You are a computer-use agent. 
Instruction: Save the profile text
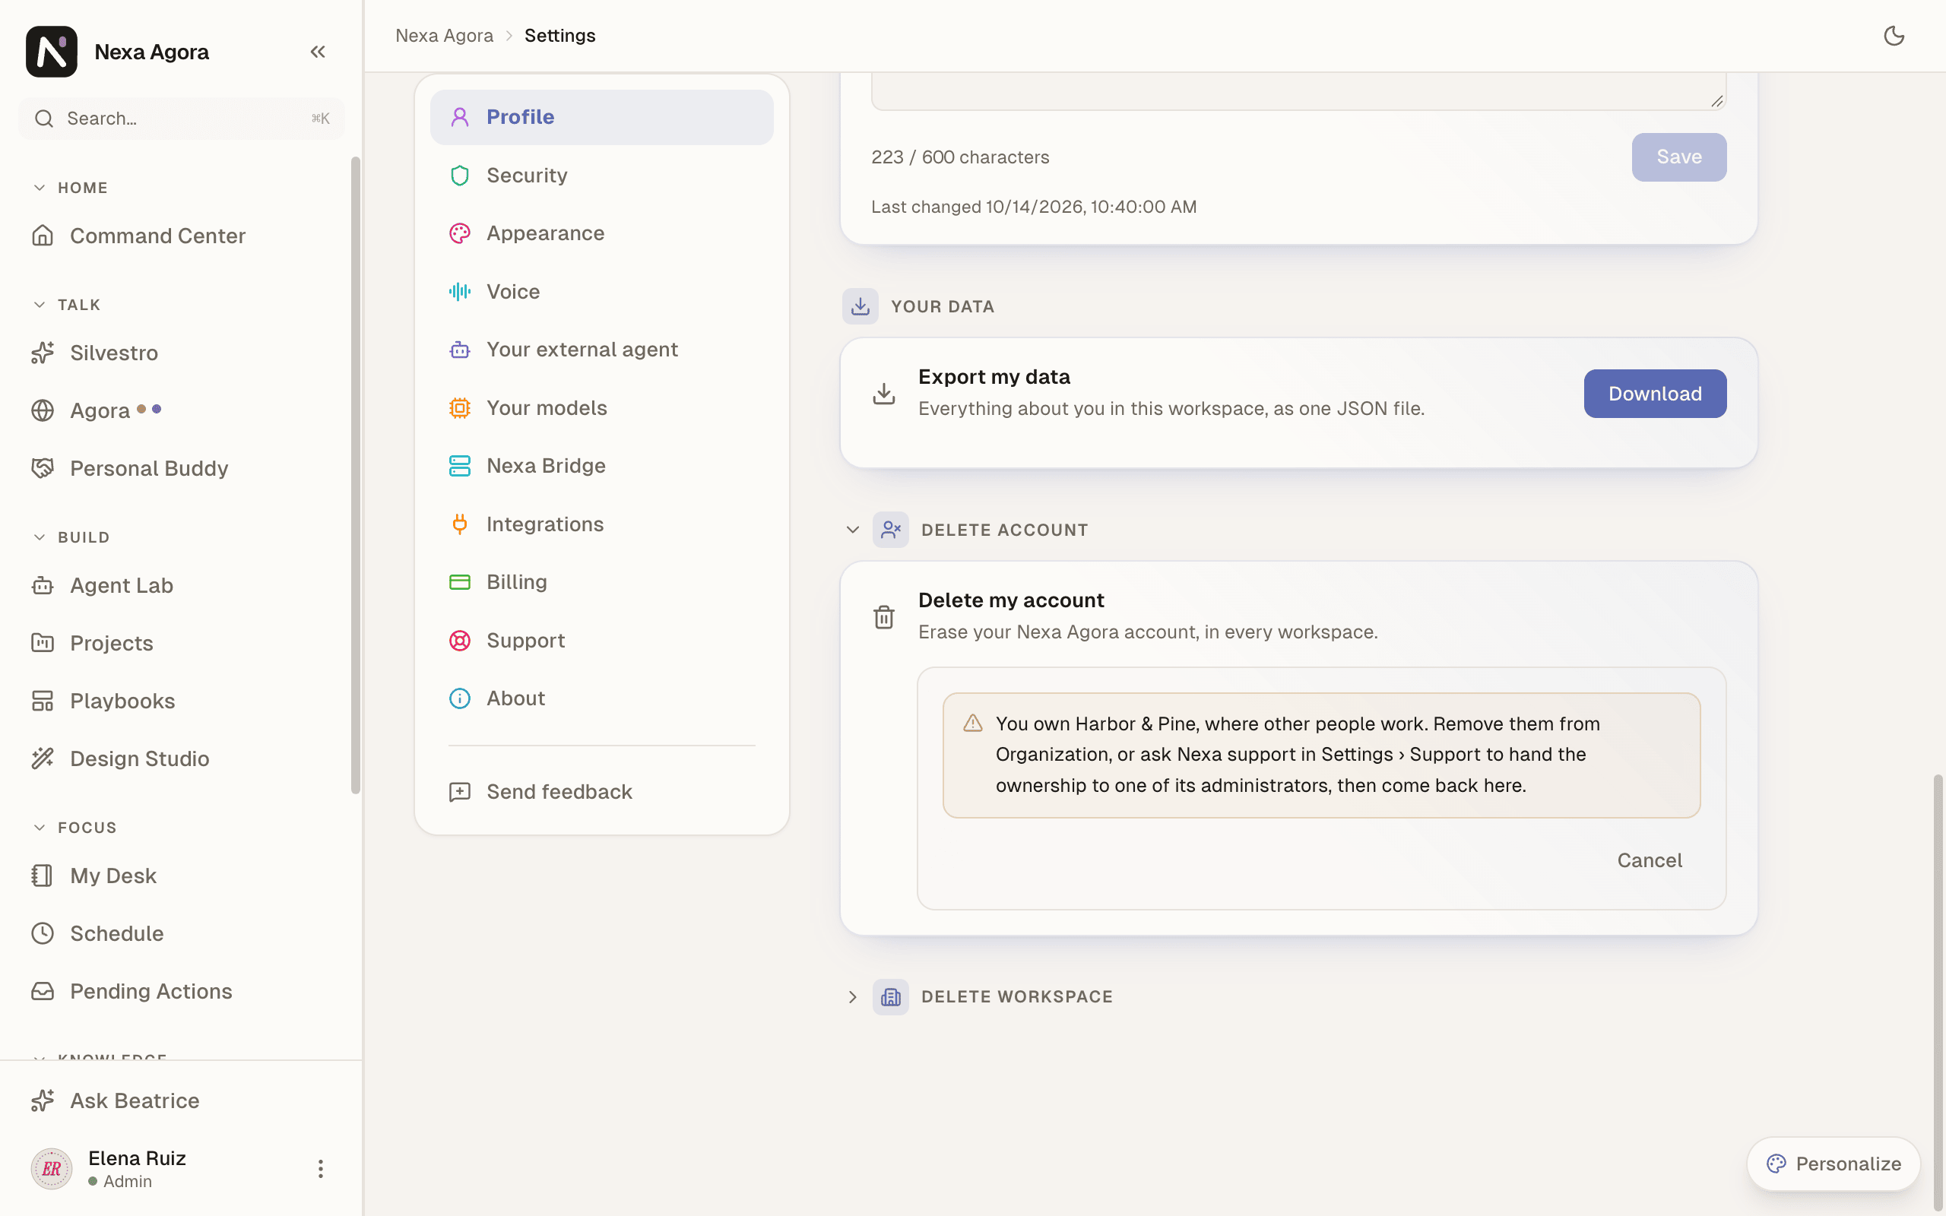[1679, 157]
